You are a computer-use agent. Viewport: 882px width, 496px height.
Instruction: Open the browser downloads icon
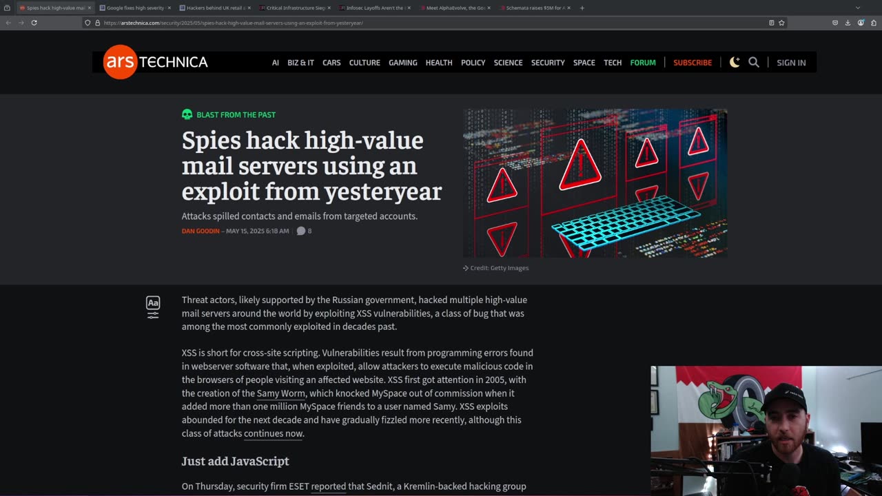point(848,23)
